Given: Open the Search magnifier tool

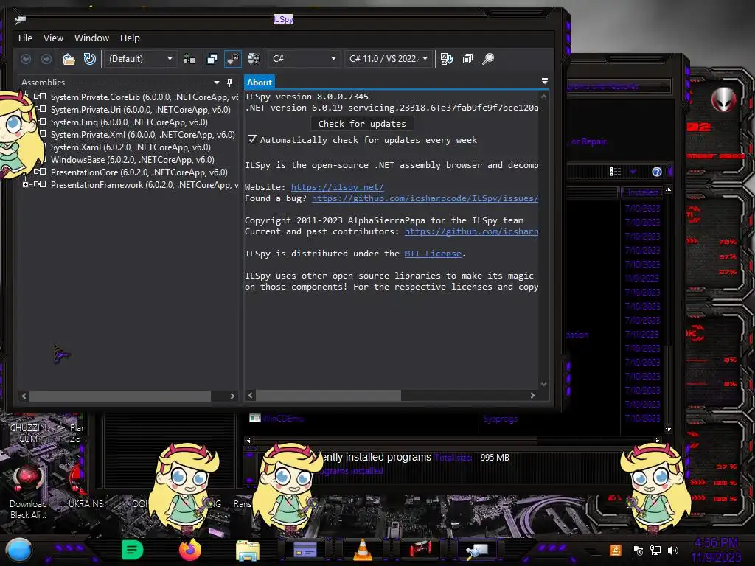Looking at the screenshot, I should [x=488, y=59].
